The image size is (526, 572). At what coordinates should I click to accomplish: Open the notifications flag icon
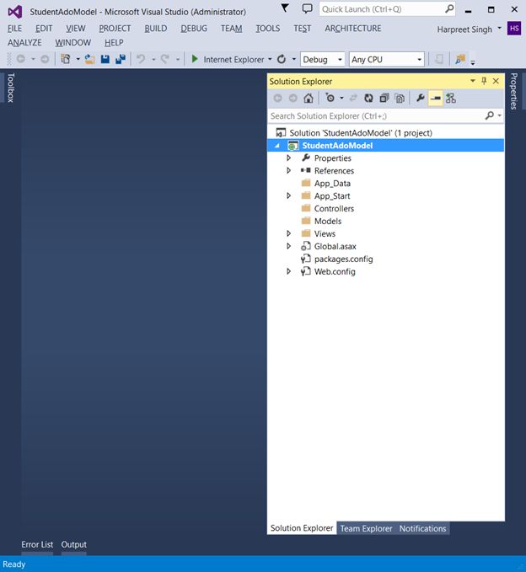pyautogui.click(x=285, y=8)
